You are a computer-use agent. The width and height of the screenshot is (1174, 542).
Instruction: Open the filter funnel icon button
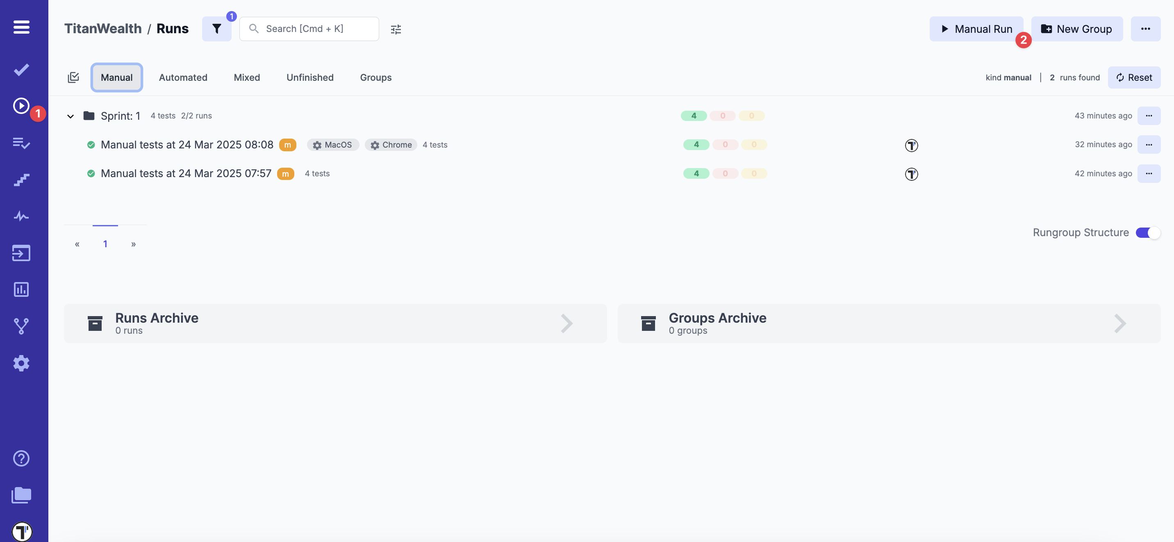pyautogui.click(x=216, y=29)
